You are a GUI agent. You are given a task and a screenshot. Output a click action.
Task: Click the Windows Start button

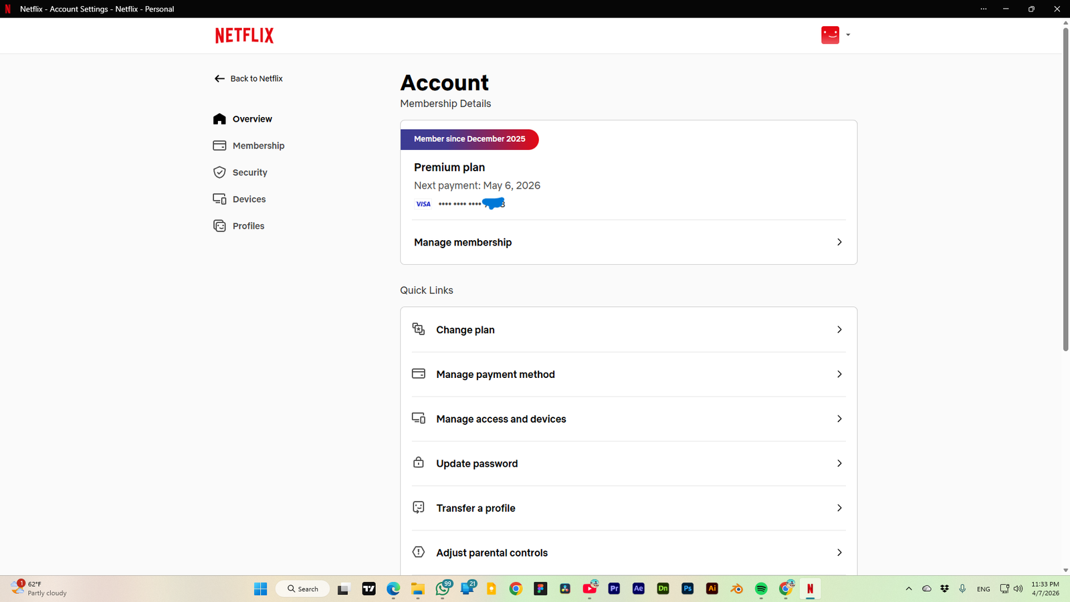pos(261,589)
